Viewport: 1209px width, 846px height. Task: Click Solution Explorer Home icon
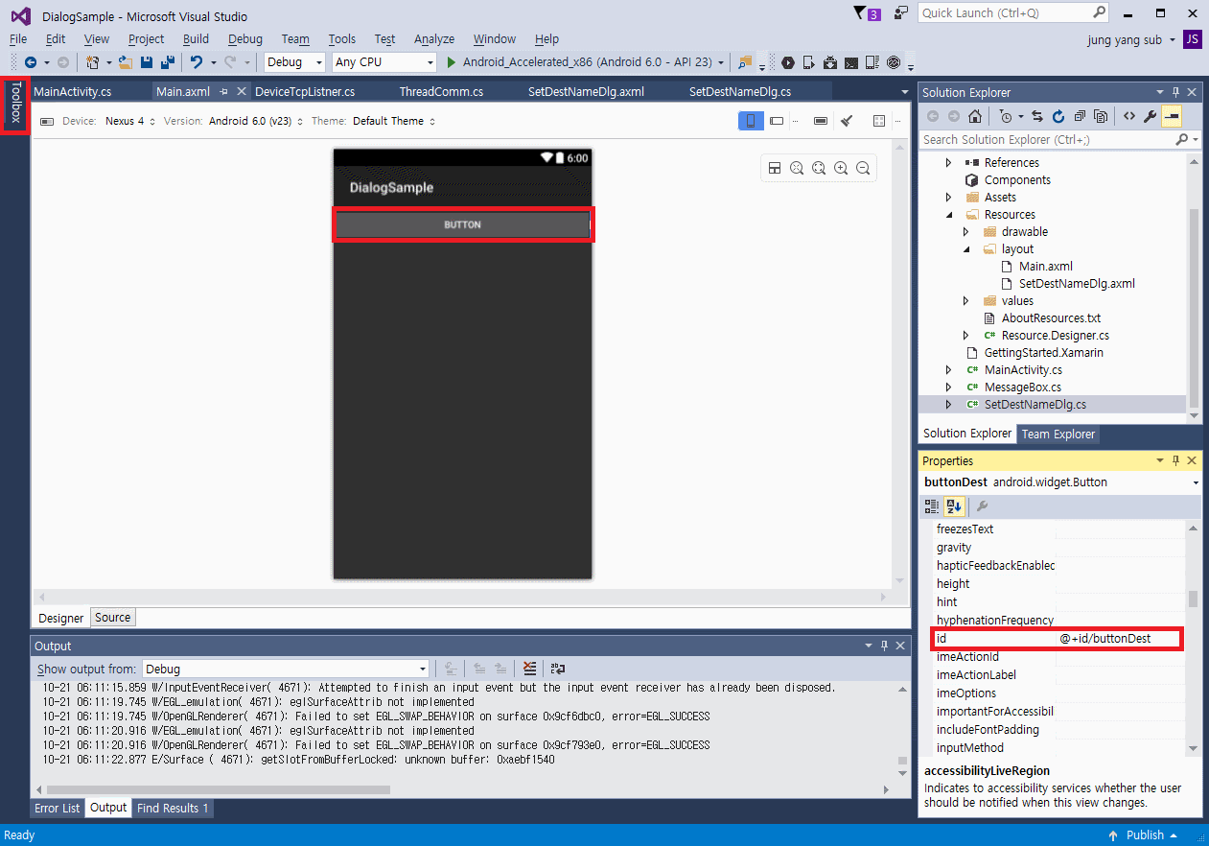(x=974, y=116)
